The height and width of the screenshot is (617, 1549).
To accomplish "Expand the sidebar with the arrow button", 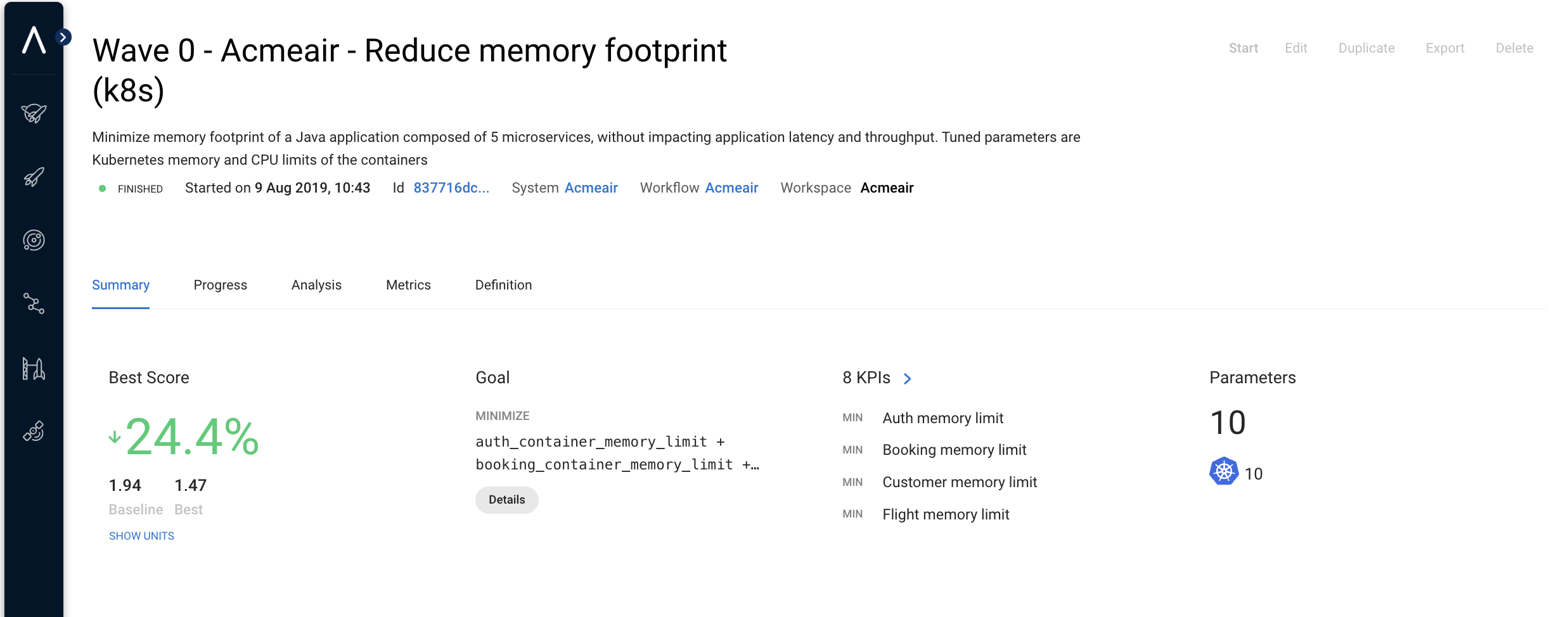I will (63, 37).
